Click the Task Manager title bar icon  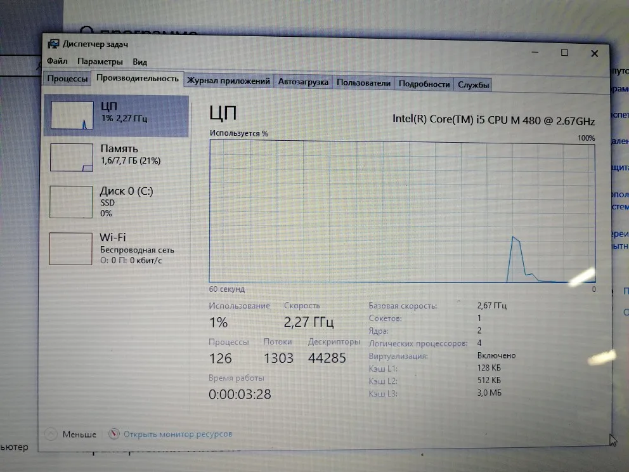pos(53,44)
